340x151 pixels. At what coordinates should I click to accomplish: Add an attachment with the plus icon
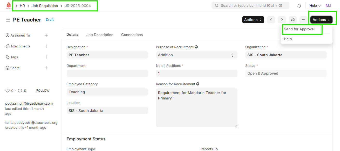pyautogui.click(x=46, y=46)
